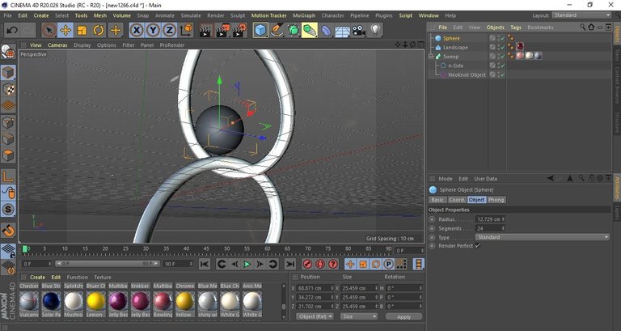Open the Bend deformer icon
621x331 pixels.
326,30
